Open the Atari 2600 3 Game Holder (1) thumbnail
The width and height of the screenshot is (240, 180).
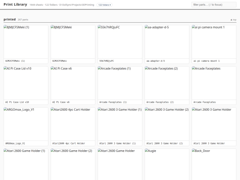tap(120, 124)
